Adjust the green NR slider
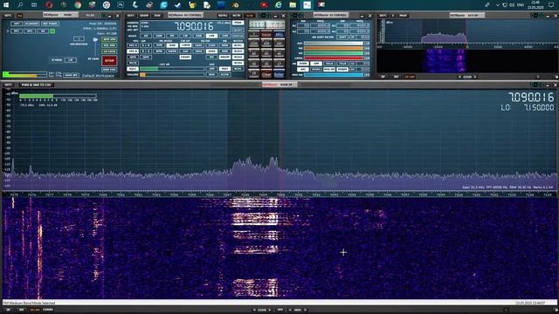 point(334,53)
